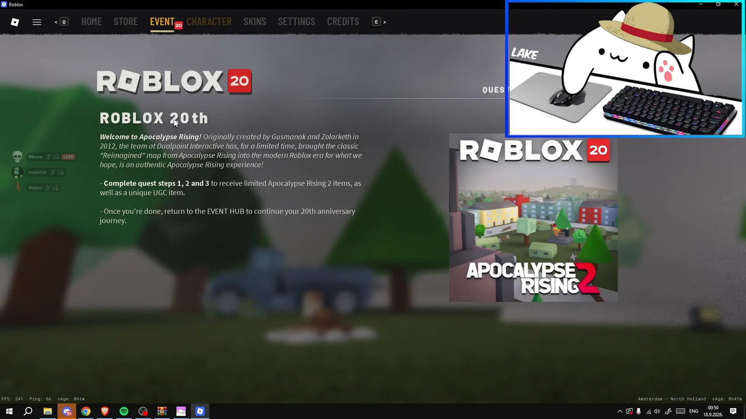746x419 pixels.
Task: Open the clock showing 00:50
Action: point(713,411)
